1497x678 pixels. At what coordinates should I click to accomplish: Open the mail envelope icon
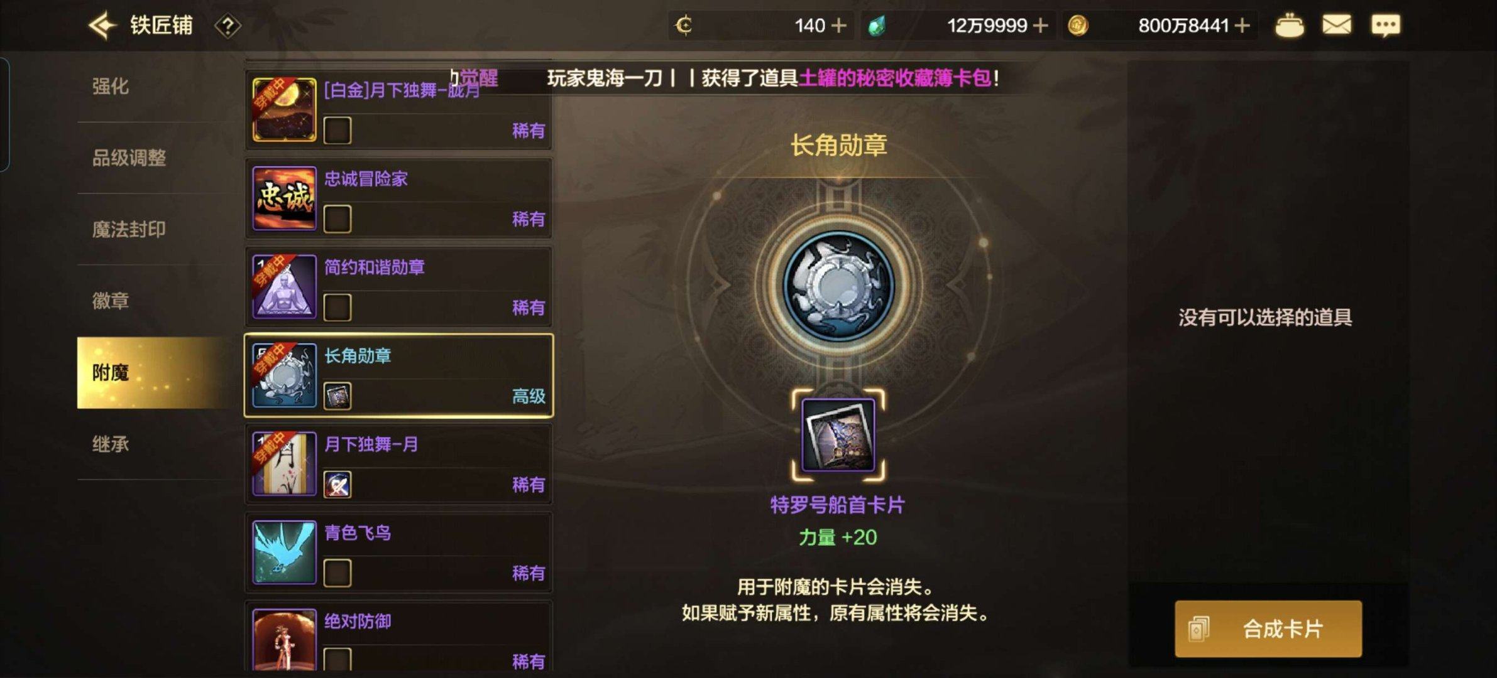click(x=1336, y=25)
